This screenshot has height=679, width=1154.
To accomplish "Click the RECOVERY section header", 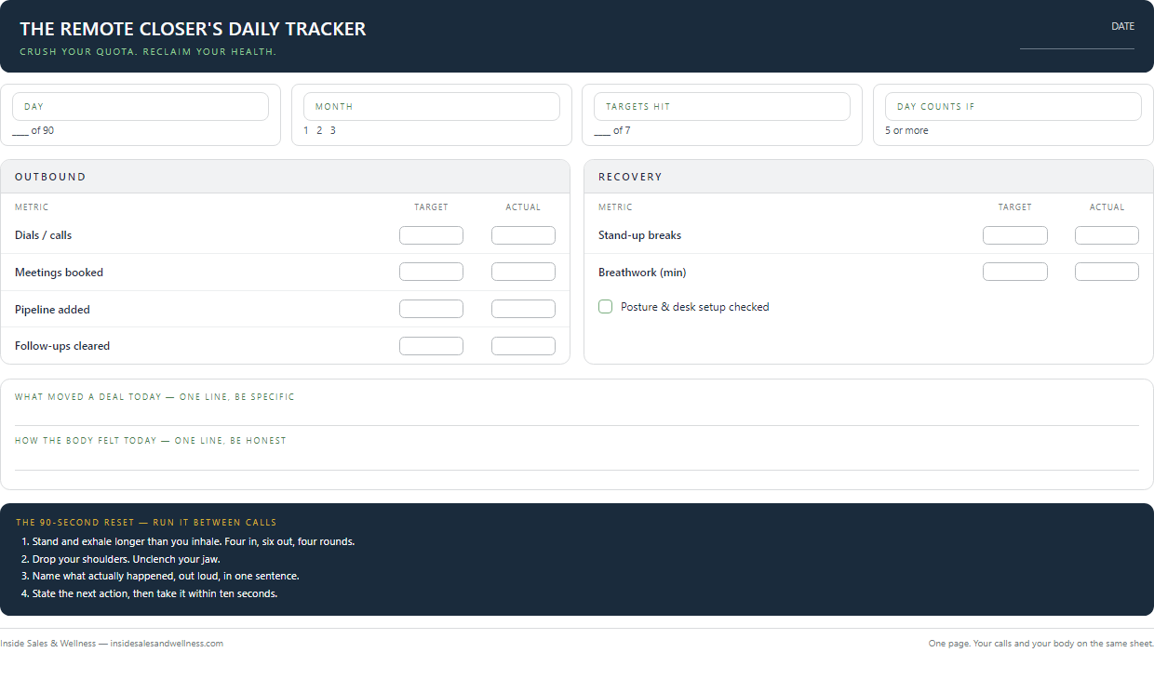I will (x=868, y=177).
